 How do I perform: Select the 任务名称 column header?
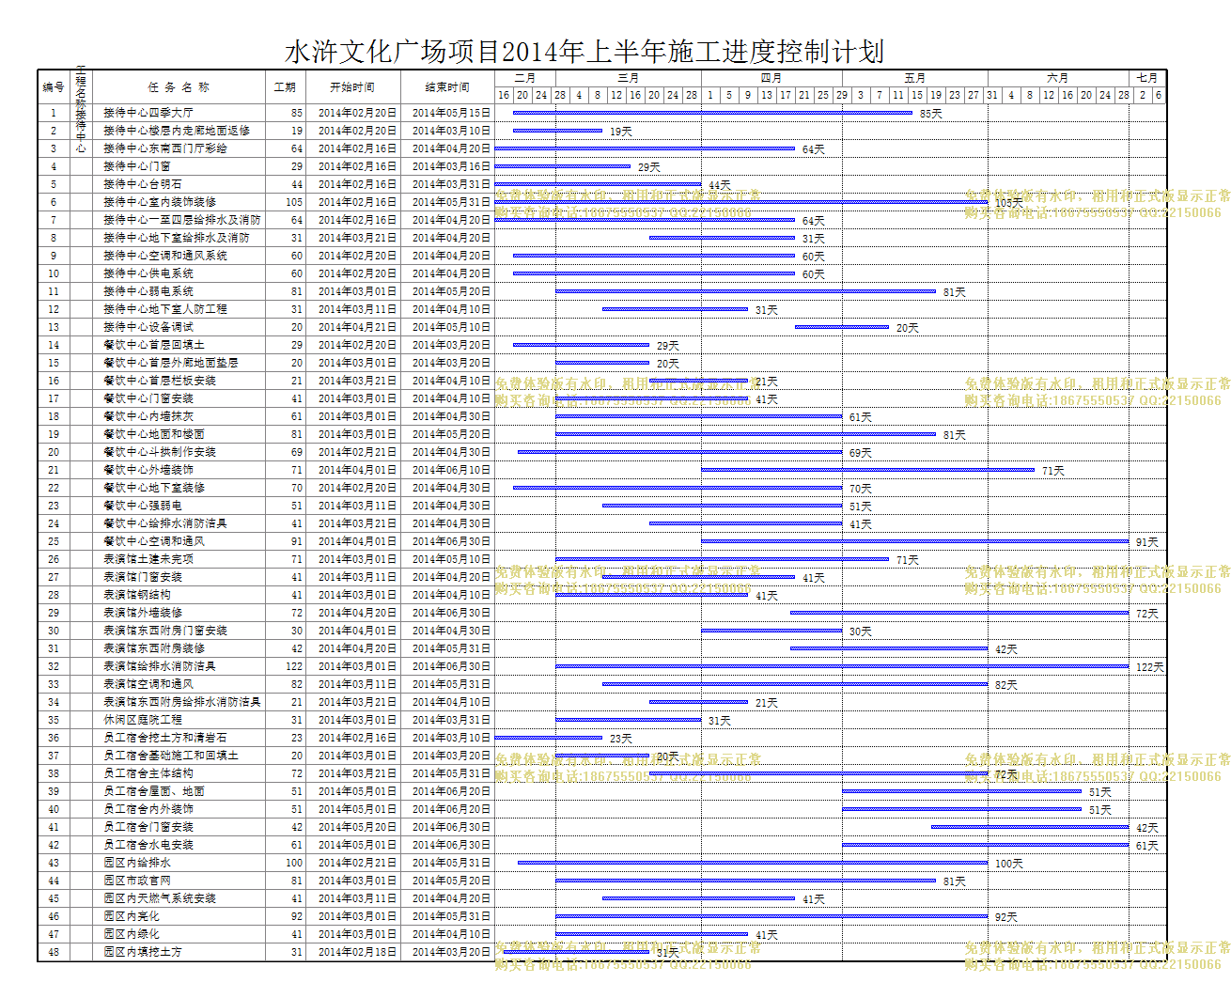pos(179,86)
